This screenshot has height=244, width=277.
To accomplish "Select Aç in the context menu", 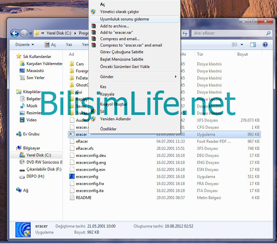I will (x=134, y=4).
